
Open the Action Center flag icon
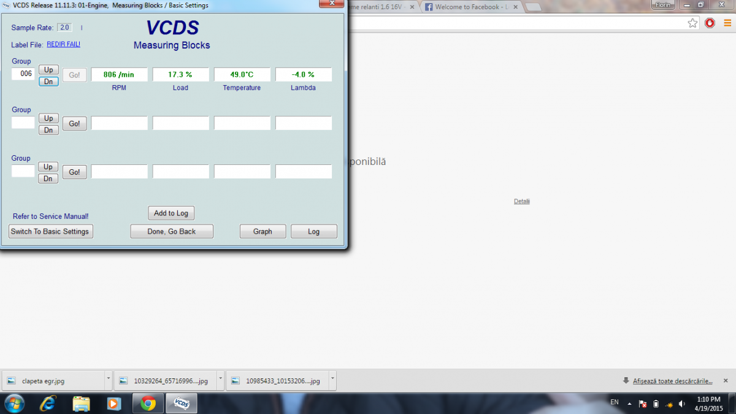(643, 404)
